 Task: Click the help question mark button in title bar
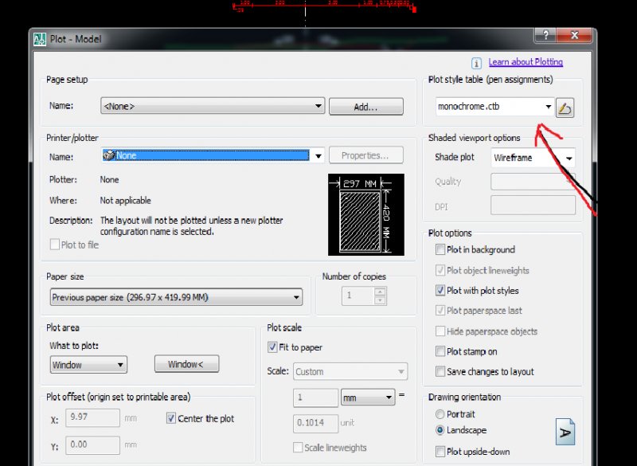click(x=545, y=35)
